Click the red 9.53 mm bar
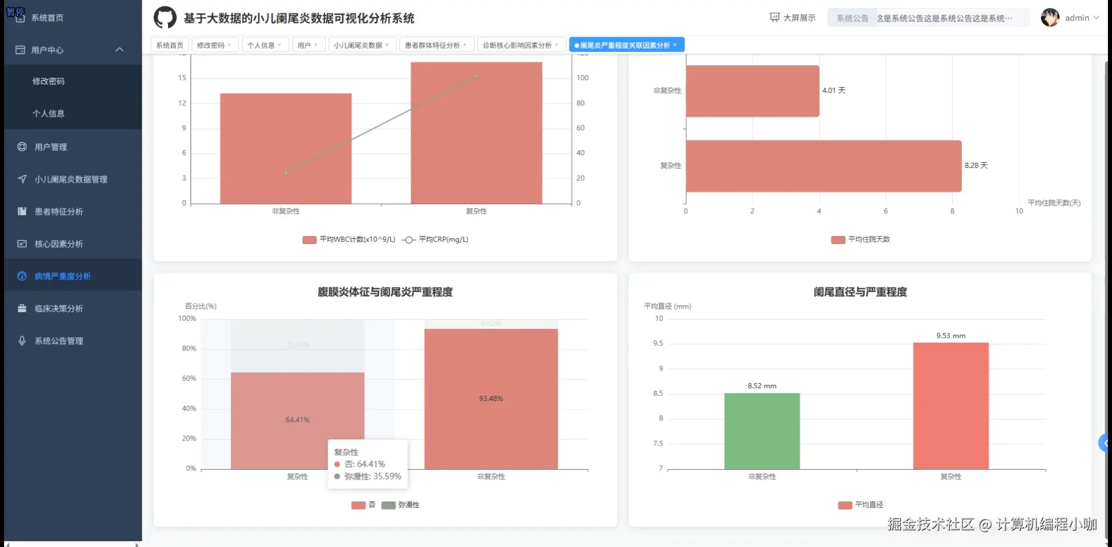 click(x=951, y=406)
